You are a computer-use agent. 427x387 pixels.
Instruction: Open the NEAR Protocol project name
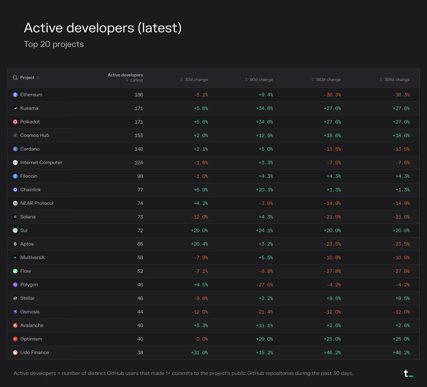coord(37,203)
